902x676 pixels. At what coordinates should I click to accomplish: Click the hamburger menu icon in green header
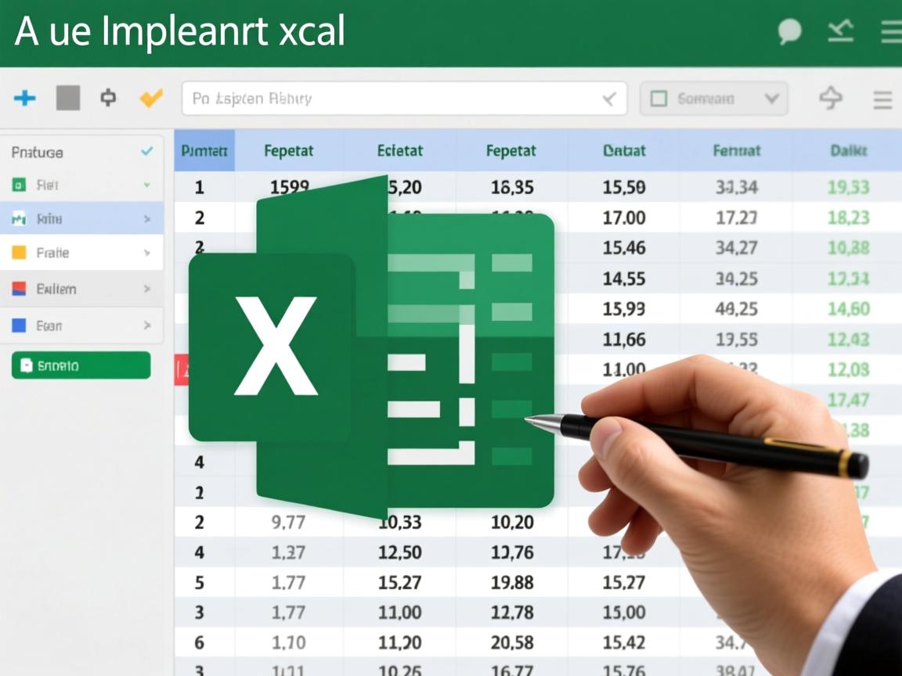click(x=891, y=31)
